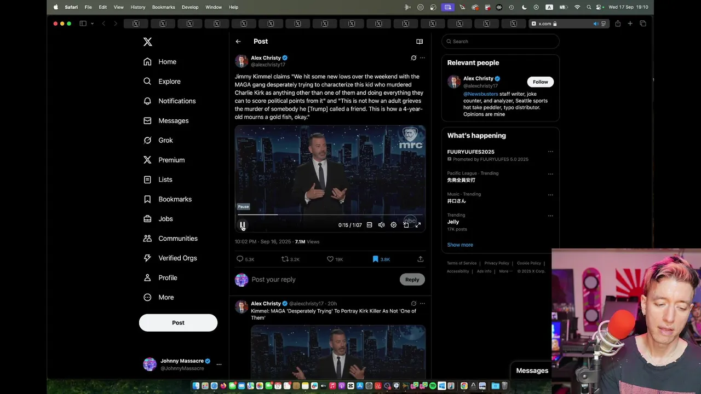Image resolution: width=701 pixels, height=394 pixels.
Task: Mute the video volume
Action: coord(382,225)
